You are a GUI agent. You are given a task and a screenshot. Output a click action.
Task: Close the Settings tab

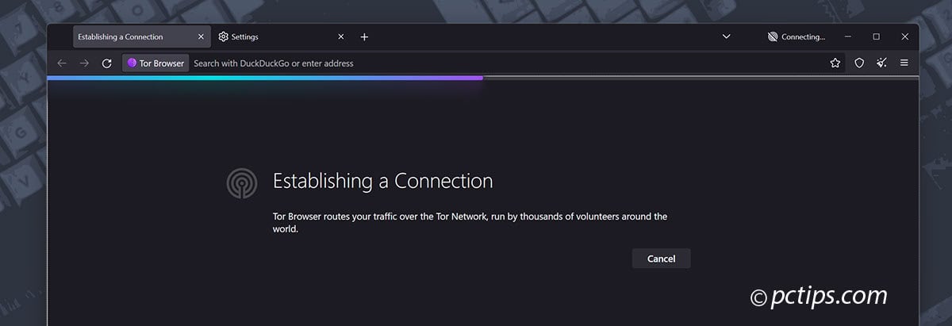coord(341,37)
